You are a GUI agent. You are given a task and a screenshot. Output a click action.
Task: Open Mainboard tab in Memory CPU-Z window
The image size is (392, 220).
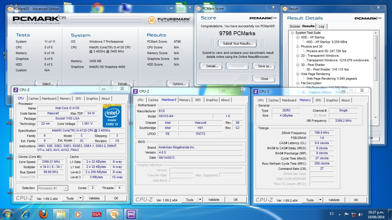coord(289,100)
